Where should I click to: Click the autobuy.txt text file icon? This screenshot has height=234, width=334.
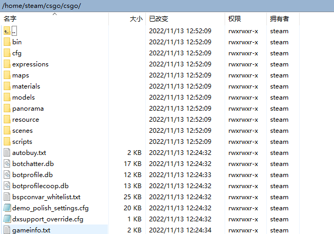point(7,152)
